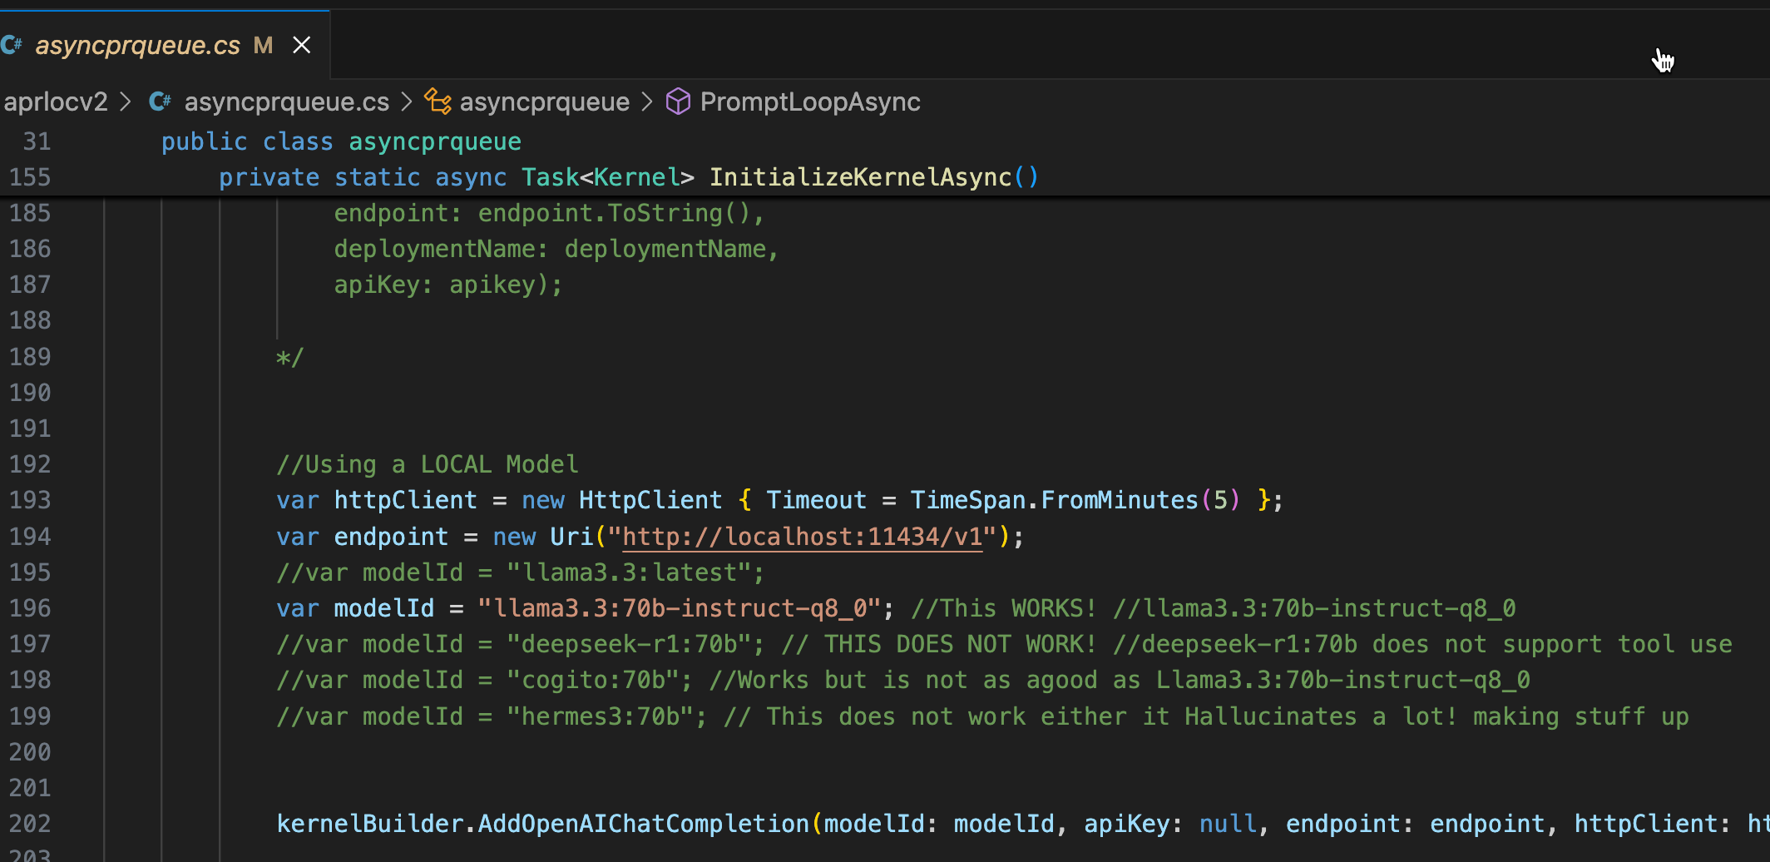The height and width of the screenshot is (862, 1770).
Task: Click the C# file icon in the tab
Action: click(12, 45)
